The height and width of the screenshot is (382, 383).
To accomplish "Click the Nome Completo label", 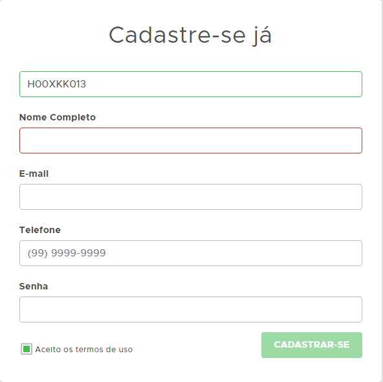I will pyautogui.click(x=58, y=117).
